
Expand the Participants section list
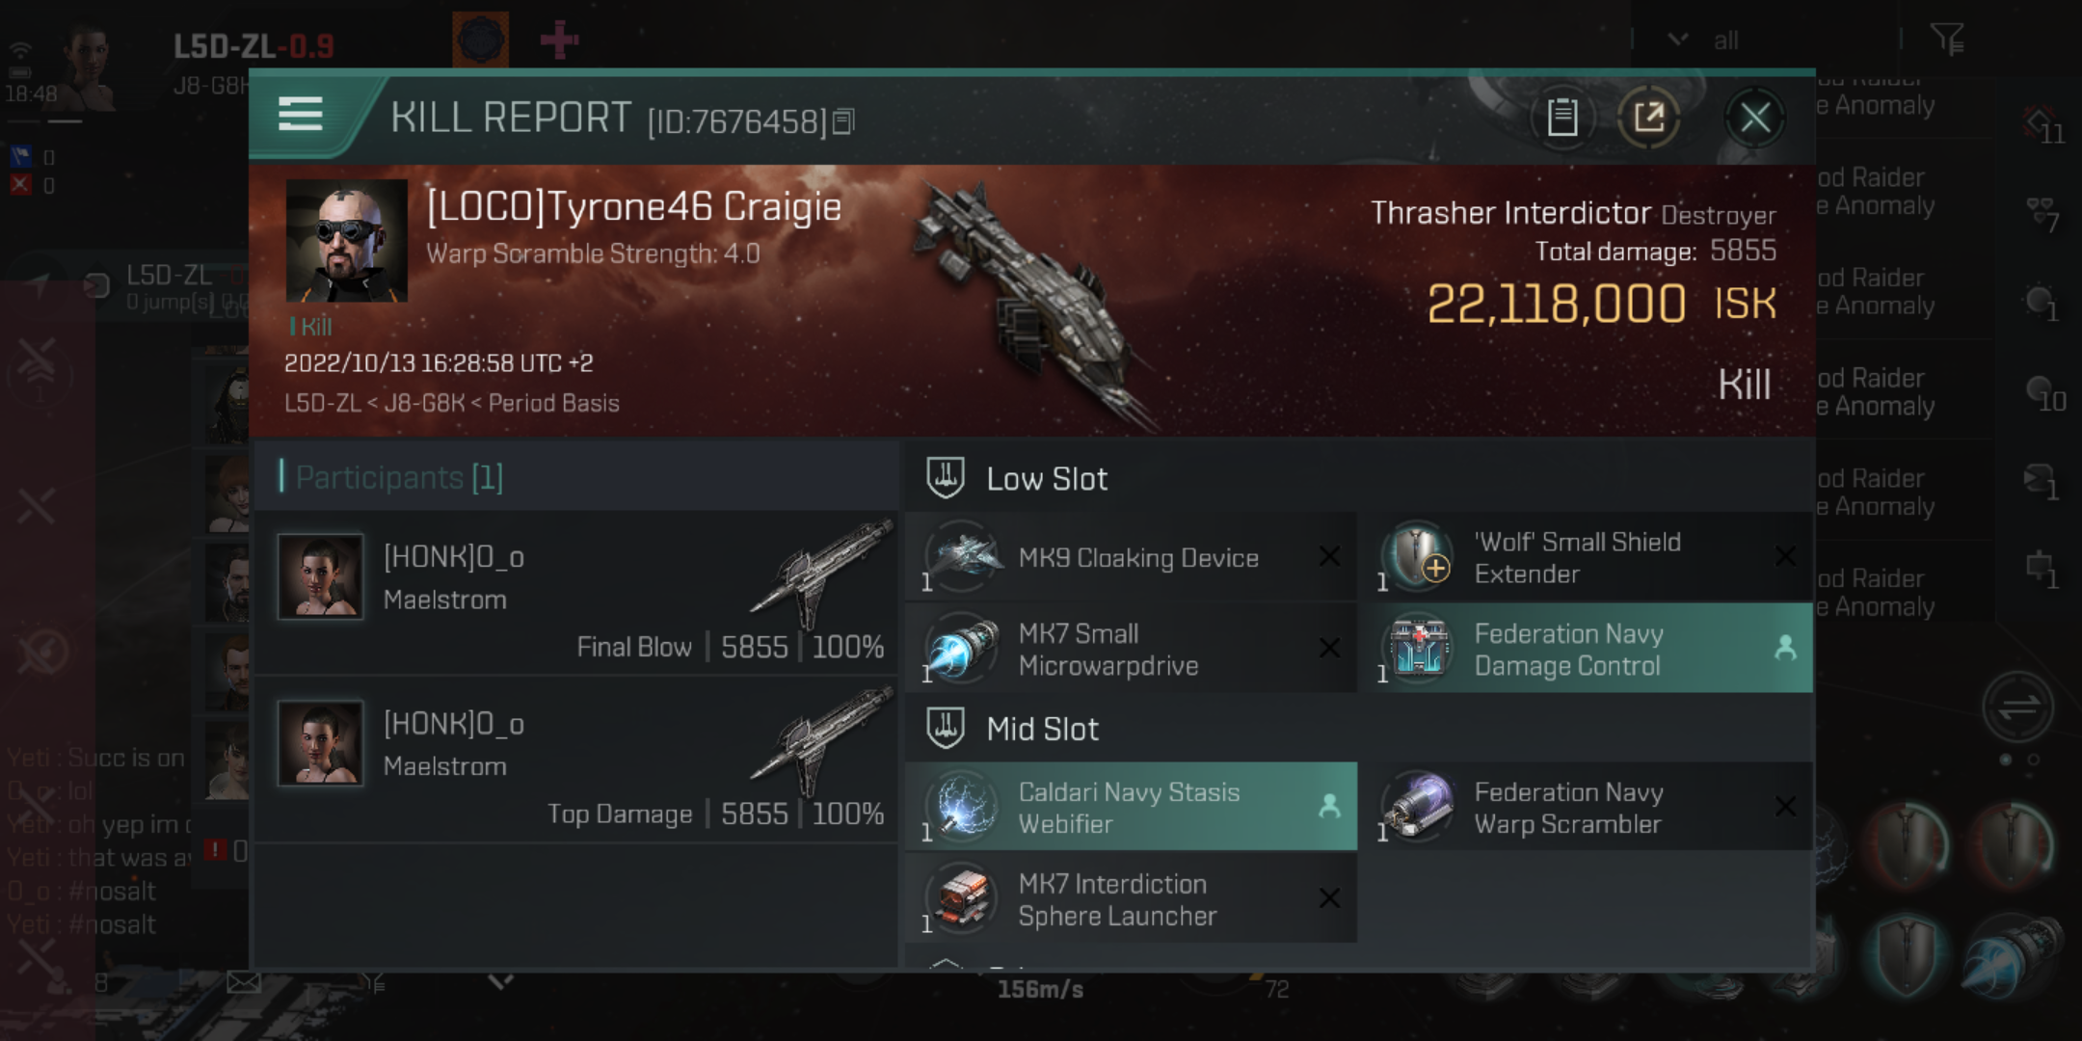pos(396,477)
